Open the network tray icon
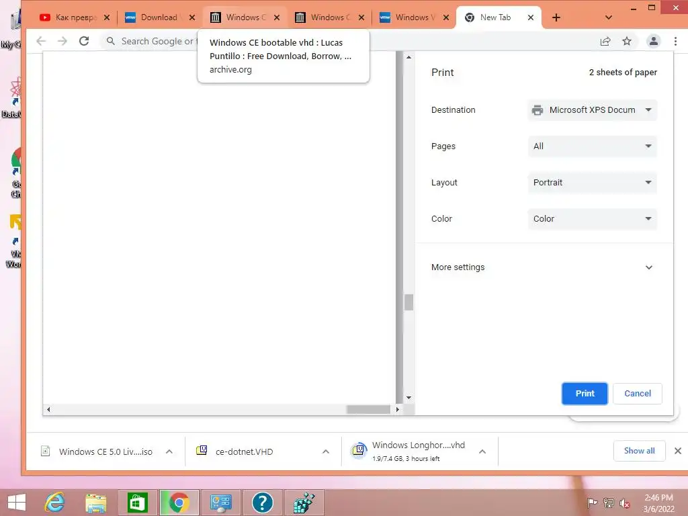This screenshot has height=516, width=688. tap(608, 503)
